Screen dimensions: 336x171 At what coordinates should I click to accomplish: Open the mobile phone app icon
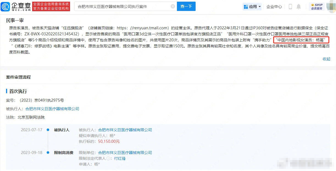[x=290, y=7]
